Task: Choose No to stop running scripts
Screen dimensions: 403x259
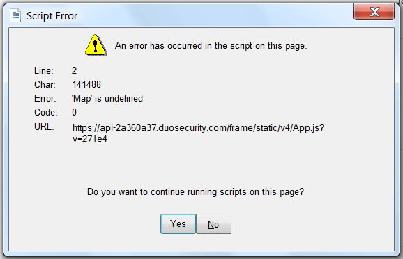Action: point(213,223)
